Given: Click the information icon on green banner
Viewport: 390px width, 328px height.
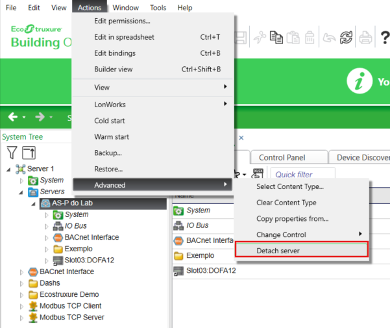Looking at the screenshot, I should point(360,81).
